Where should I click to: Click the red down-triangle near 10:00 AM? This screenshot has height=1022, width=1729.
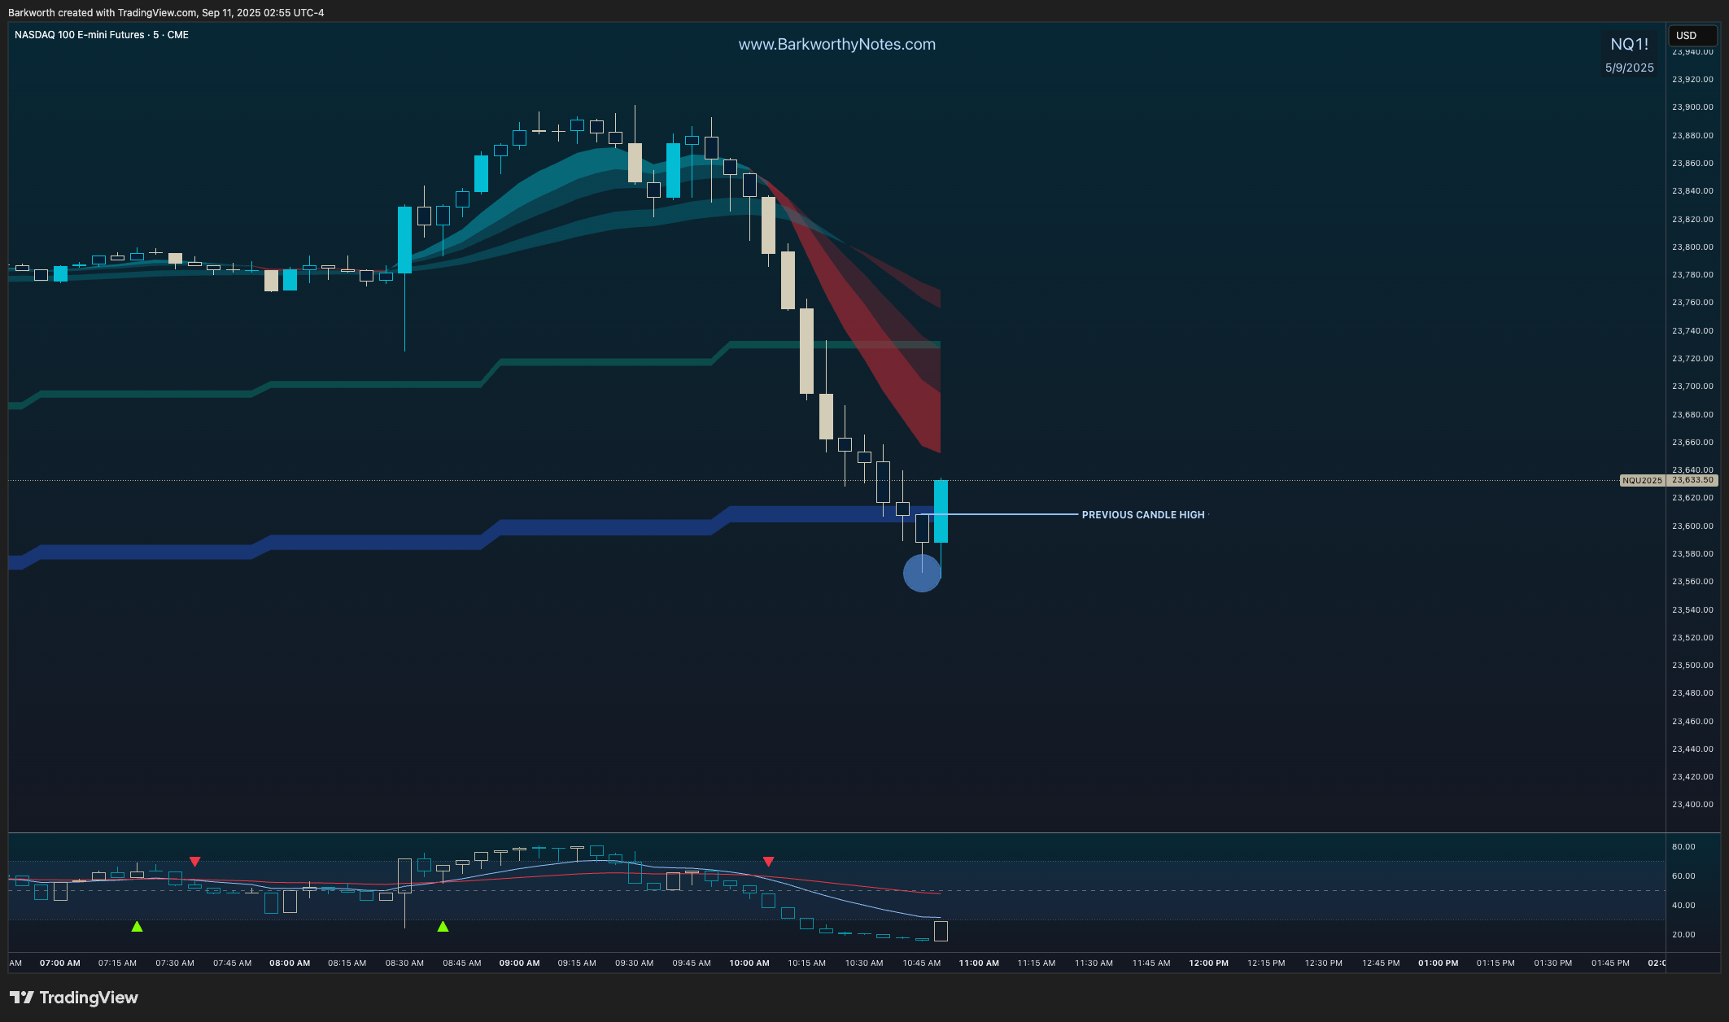(768, 861)
